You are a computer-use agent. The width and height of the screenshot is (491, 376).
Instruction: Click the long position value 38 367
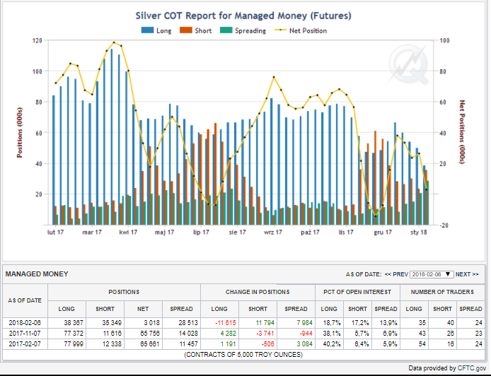(74, 323)
